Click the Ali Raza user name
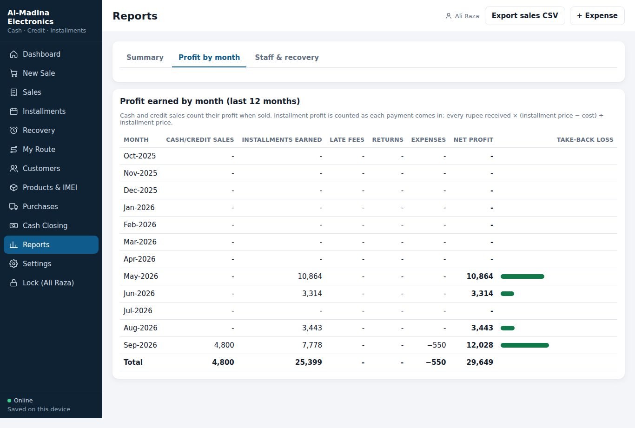Screen dimensions: 635x428 [x=467, y=16]
